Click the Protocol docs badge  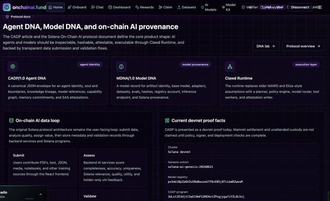pyautogui.click(x=18, y=16)
